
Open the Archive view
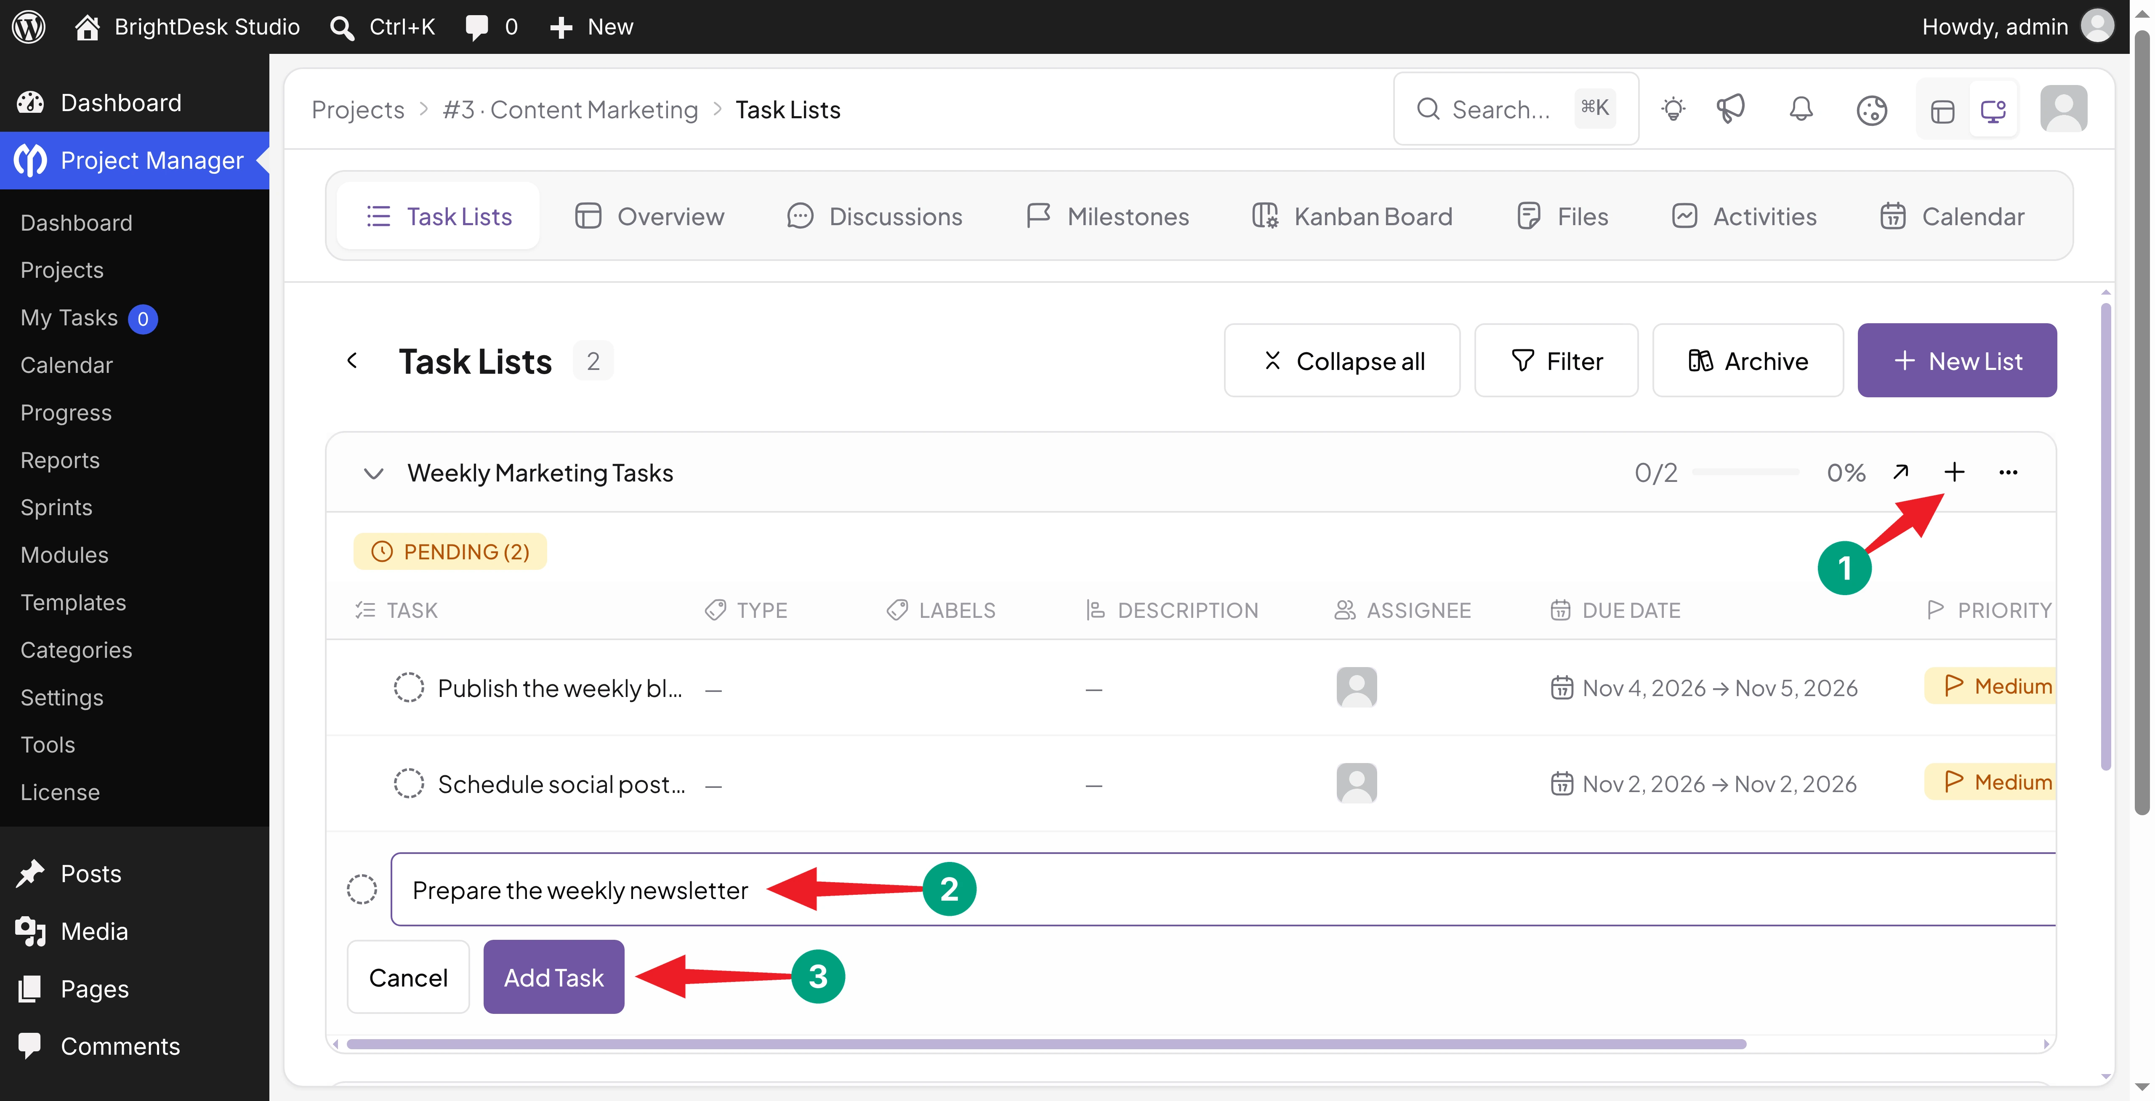[x=1748, y=361]
